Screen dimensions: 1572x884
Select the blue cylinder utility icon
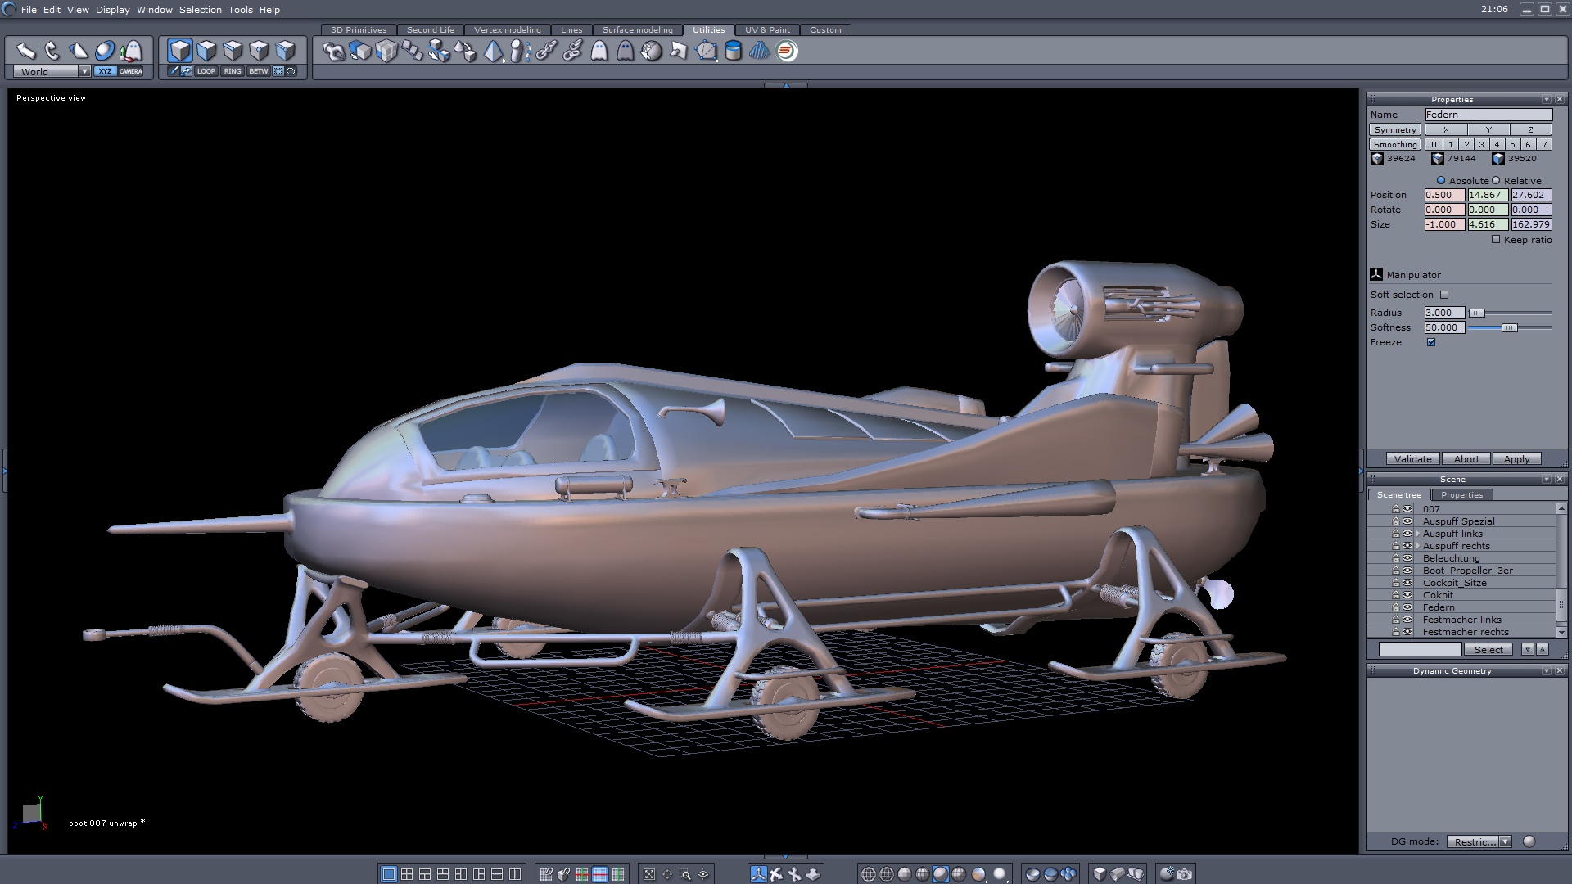pyautogui.click(x=733, y=51)
